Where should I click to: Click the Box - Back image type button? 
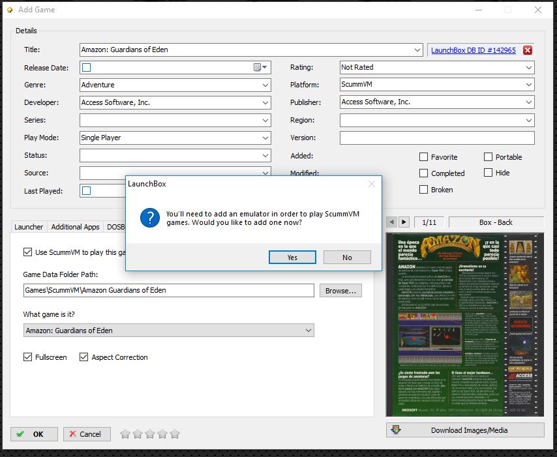(496, 222)
